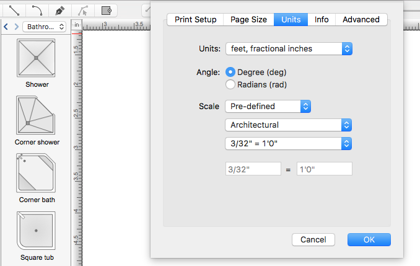Screen dimensions: 420x266
Task: Select the Arc drawing tool
Action: 37,11
